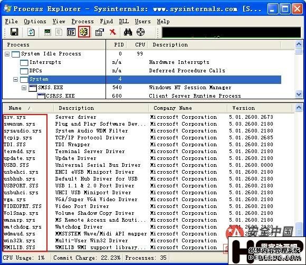Open the View menu

coord(59,21)
